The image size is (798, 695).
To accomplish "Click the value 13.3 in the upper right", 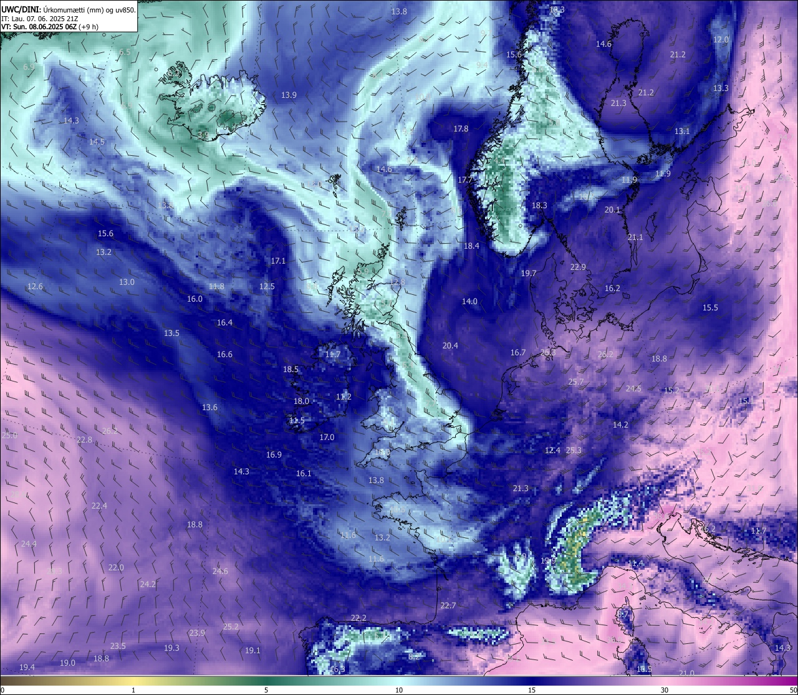I will point(721,89).
